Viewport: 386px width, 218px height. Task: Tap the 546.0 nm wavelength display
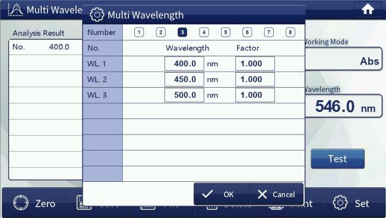click(344, 106)
